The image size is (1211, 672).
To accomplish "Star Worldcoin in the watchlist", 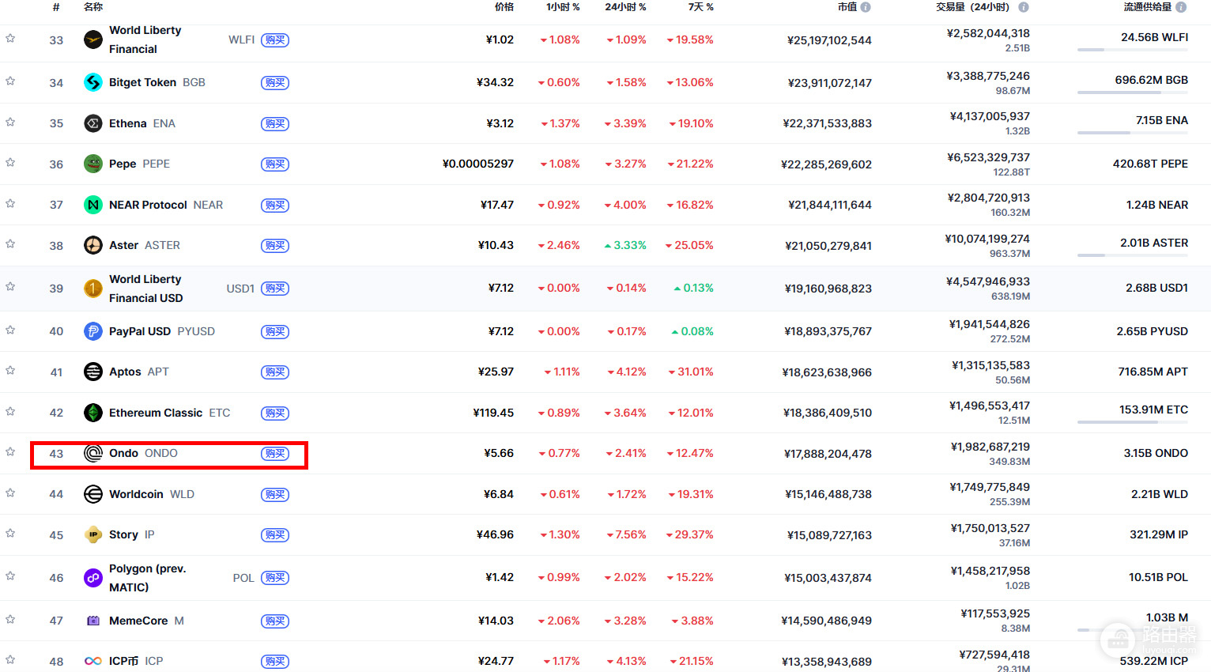I will point(10,493).
